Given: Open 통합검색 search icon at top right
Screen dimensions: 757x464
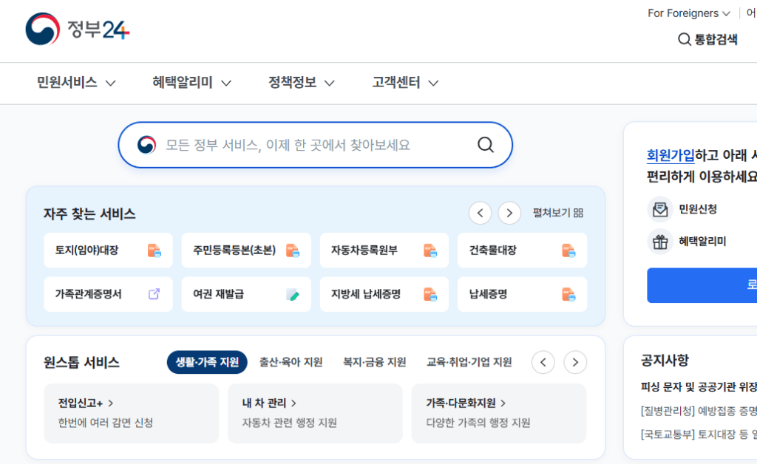Looking at the screenshot, I should [684, 39].
